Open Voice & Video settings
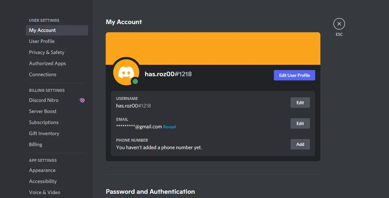389x198 pixels. pos(57,192)
